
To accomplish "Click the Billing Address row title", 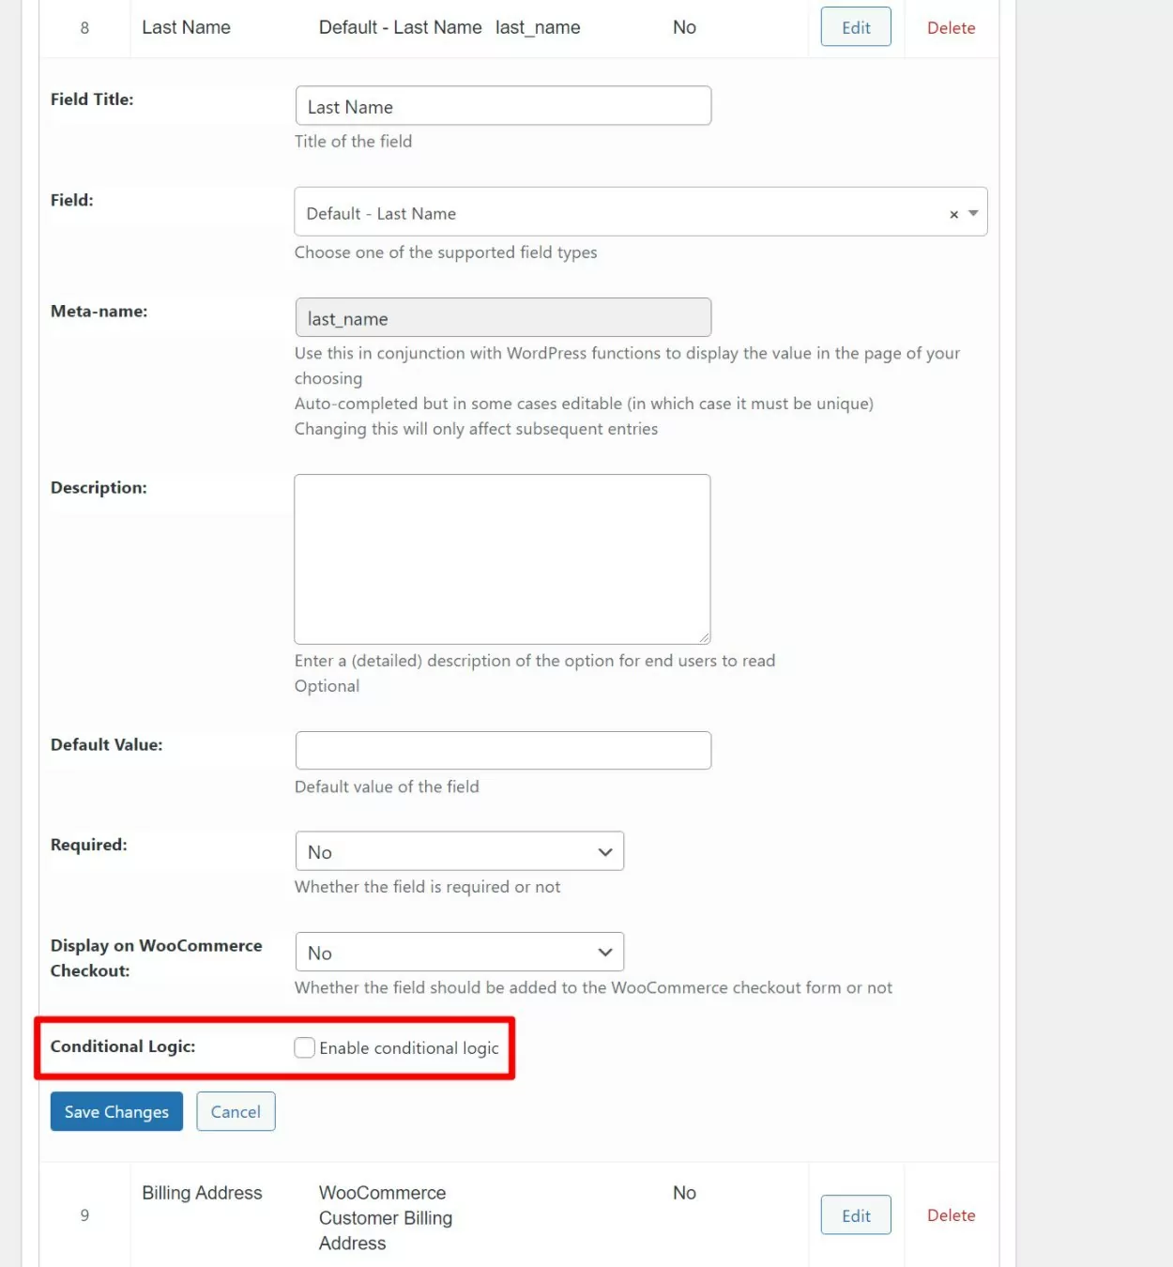I will click(x=202, y=1193).
